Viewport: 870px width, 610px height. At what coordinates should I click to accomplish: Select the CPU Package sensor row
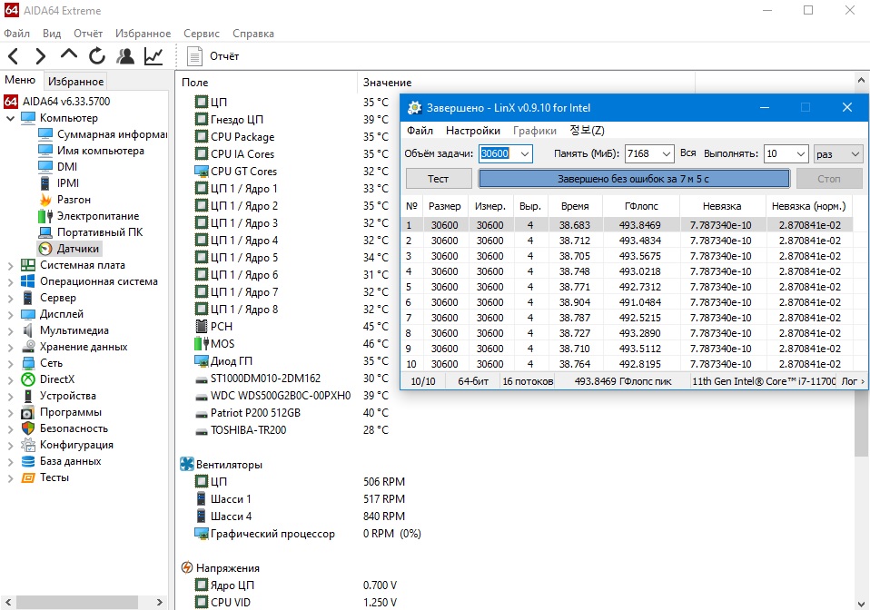pyautogui.click(x=242, y=137)
